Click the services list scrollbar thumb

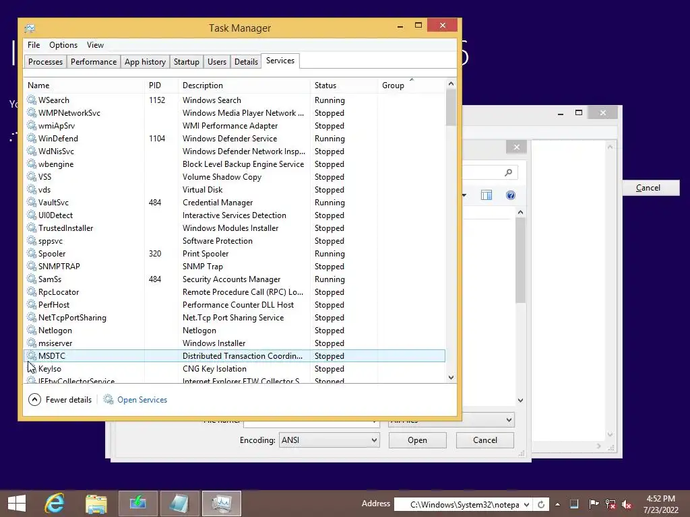(x=451, y=107)
